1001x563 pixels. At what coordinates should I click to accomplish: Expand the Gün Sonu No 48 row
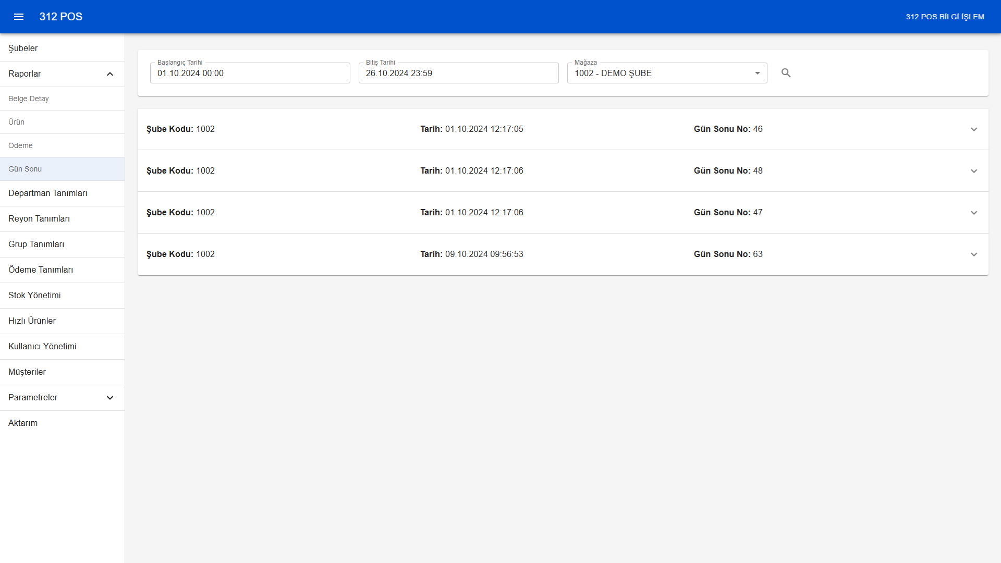click(973, 171)
